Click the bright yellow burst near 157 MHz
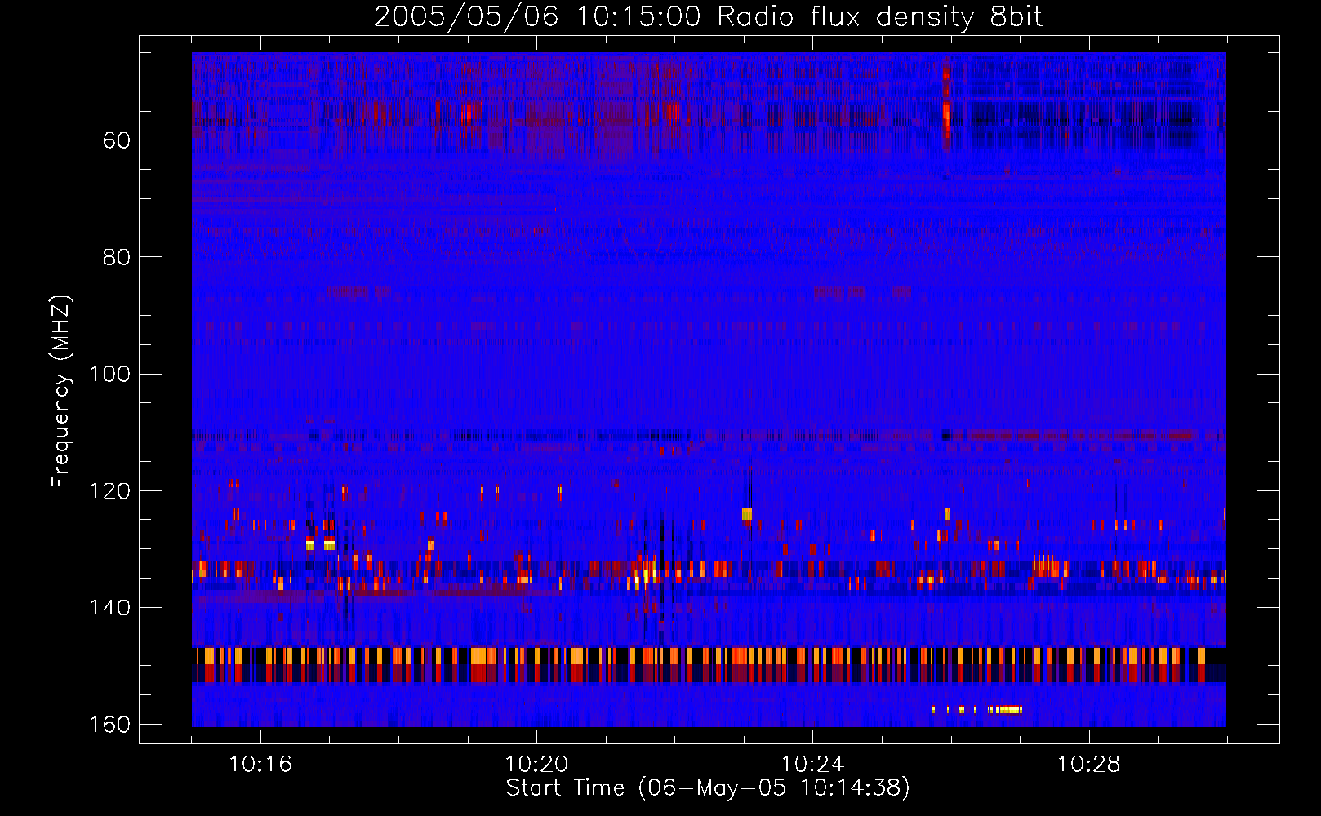Image resolution: width=1321 pixels, height=816 pixels. pos(1006,710)
